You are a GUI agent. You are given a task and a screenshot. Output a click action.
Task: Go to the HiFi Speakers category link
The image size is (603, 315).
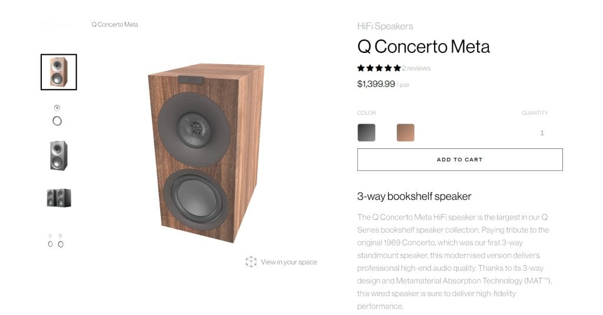click(x=385, y=26)
